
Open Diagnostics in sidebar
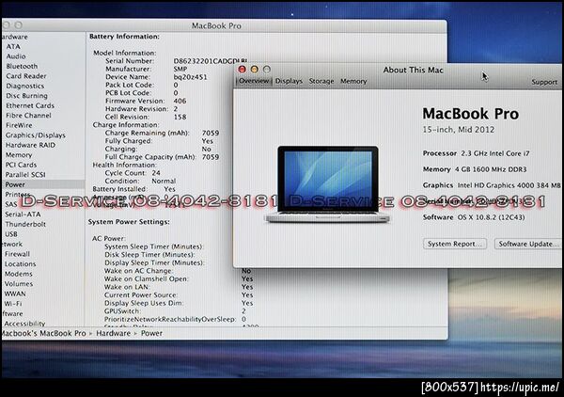[x=24, y=86]
